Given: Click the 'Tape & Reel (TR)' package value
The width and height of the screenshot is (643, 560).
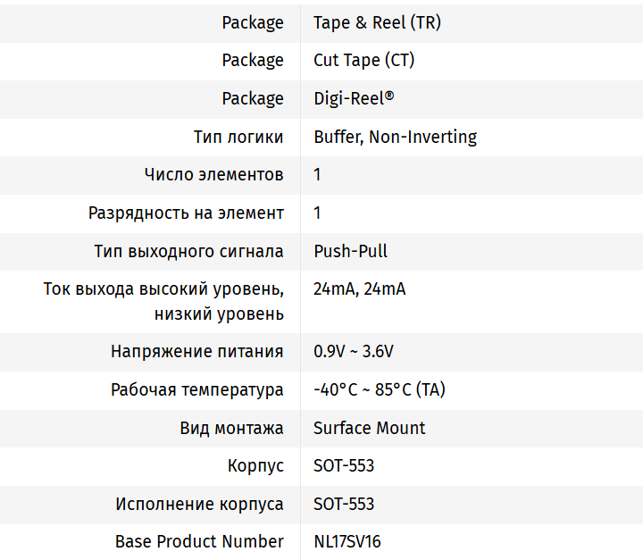Looking at the screenshot, I should 377,22.
